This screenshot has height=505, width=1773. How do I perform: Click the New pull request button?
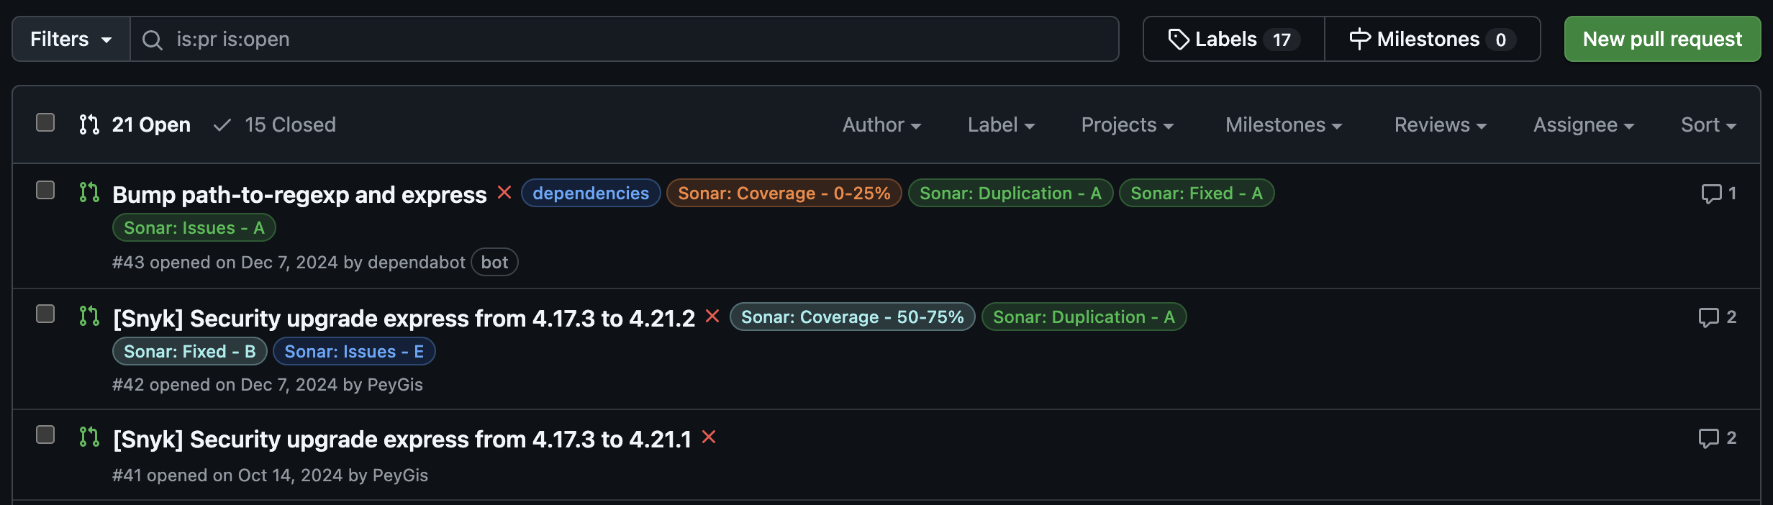pyautogui.click(x=1662, y=40)
